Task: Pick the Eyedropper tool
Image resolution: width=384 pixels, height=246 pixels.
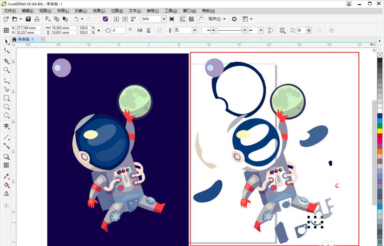Action: tap(6, 176)
